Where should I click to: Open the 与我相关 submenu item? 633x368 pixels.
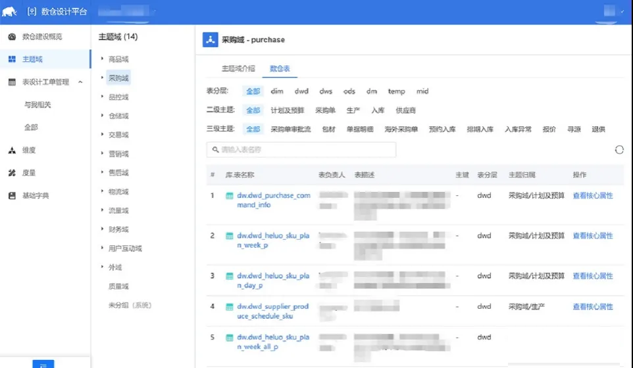(38, 104)
